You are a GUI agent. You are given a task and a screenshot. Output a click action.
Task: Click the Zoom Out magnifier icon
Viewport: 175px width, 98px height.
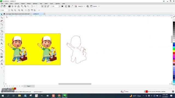click(x=15, y=10)
